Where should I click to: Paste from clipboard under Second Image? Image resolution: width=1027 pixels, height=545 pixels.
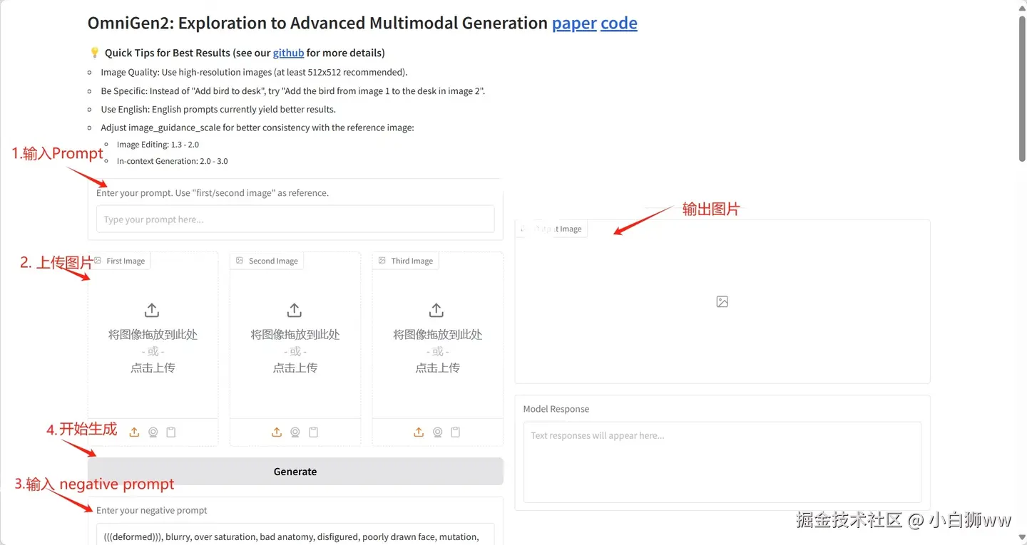314,432
